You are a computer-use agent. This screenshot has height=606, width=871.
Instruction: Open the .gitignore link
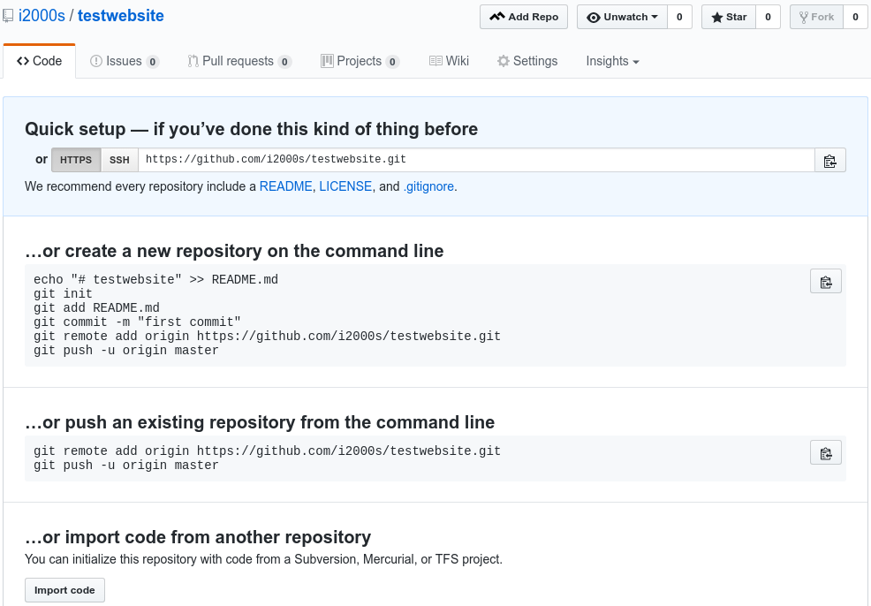(428, 186)
